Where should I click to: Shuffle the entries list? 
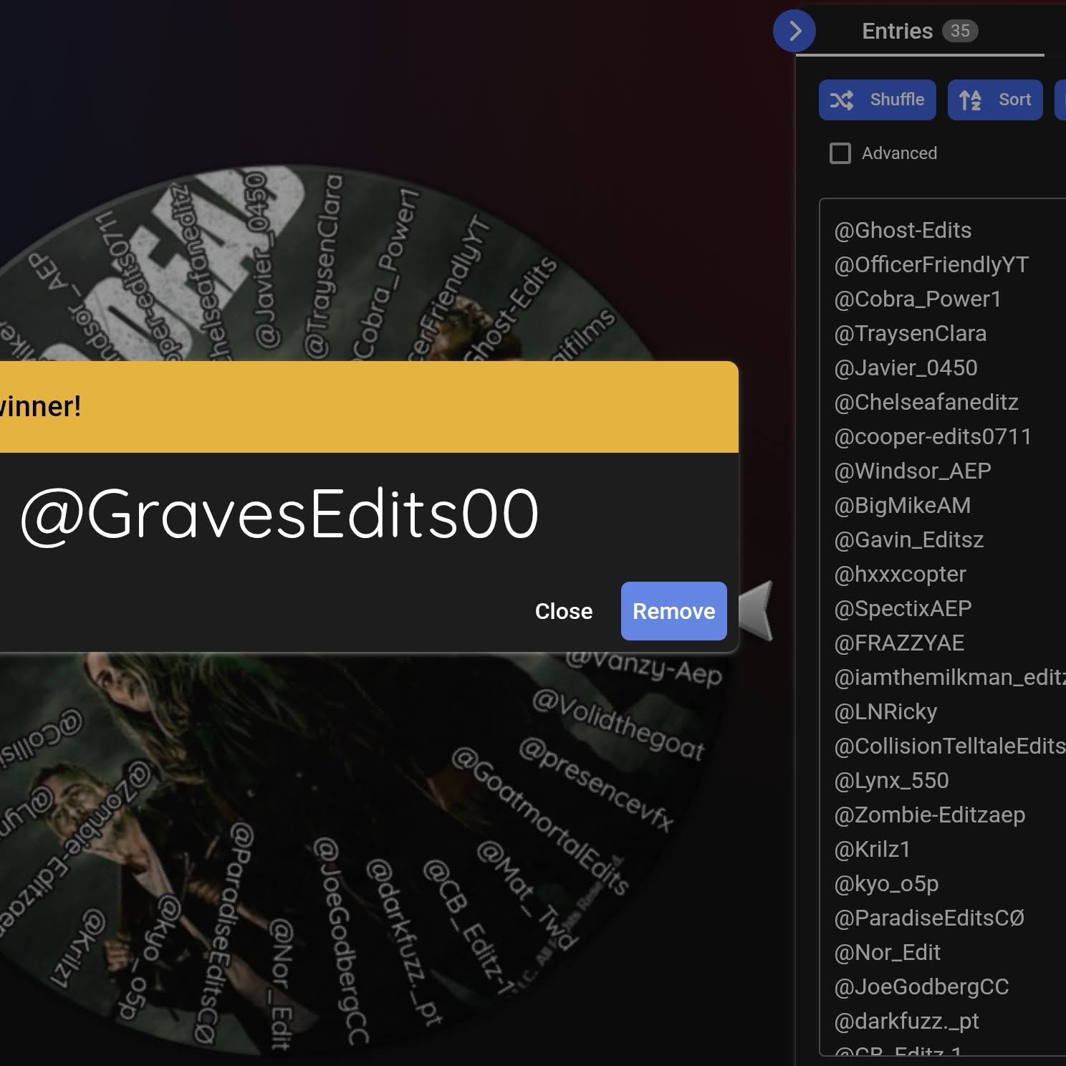tap(878, 100)
